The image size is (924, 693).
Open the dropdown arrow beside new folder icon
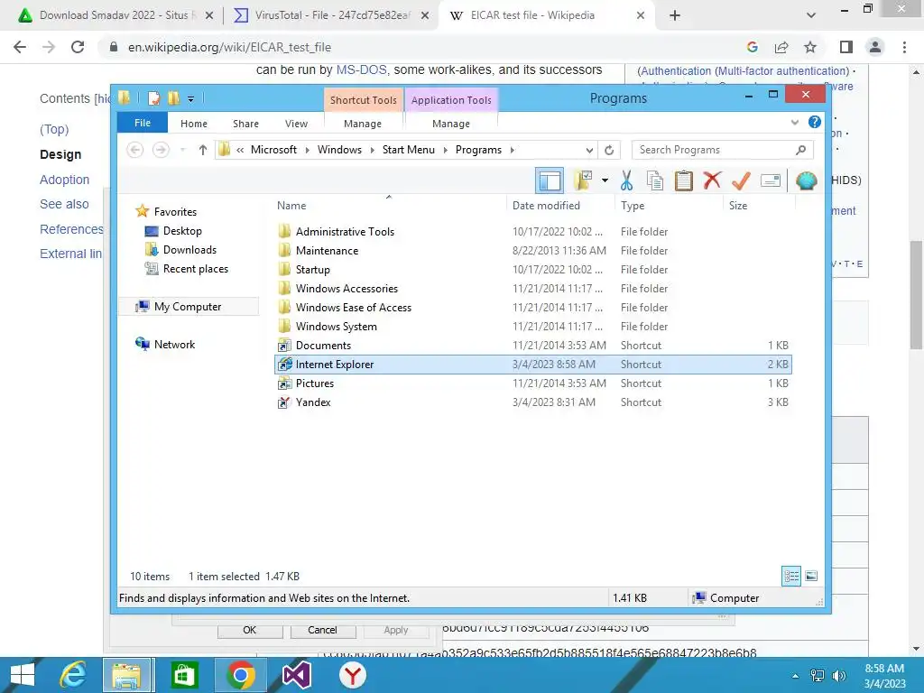(x=605, y=180)
